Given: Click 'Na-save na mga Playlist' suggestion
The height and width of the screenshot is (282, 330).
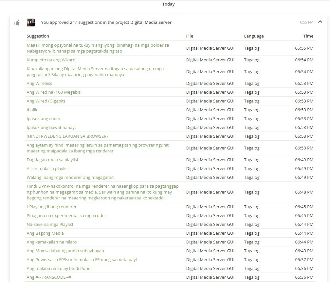Looking at the screenshot, I should coord(50,225).
